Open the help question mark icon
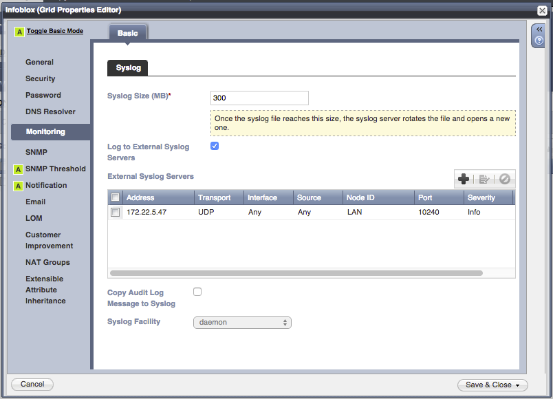Screen dimensions: 553x399 point(539,41)
